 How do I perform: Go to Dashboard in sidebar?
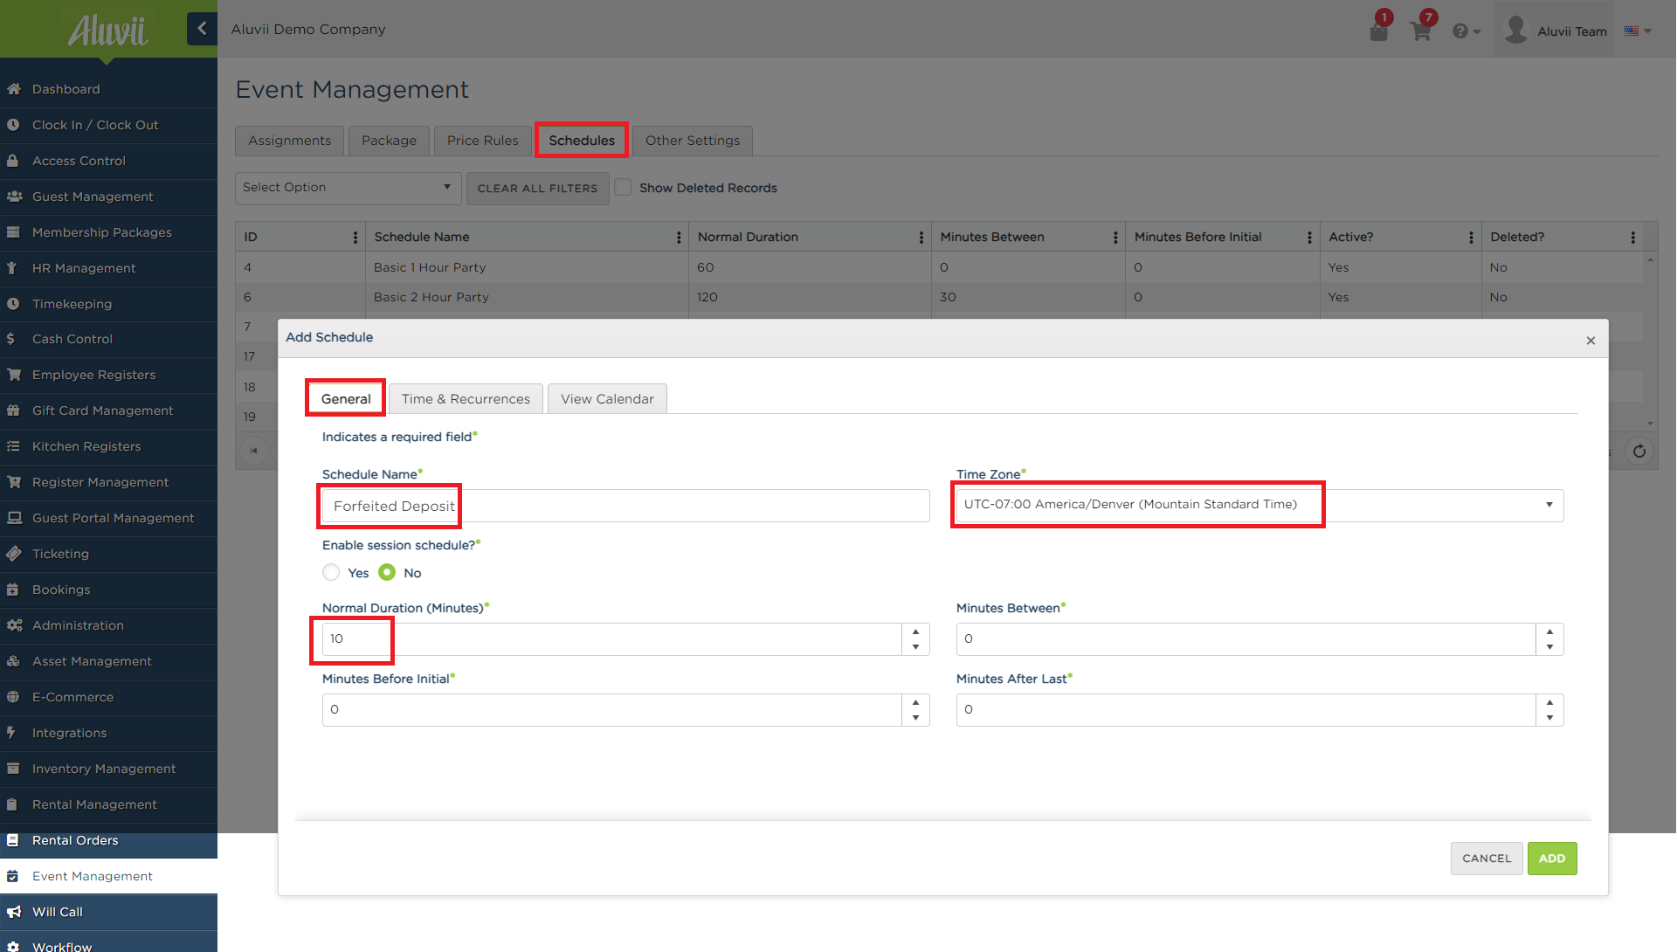click(x=108, y=89)
